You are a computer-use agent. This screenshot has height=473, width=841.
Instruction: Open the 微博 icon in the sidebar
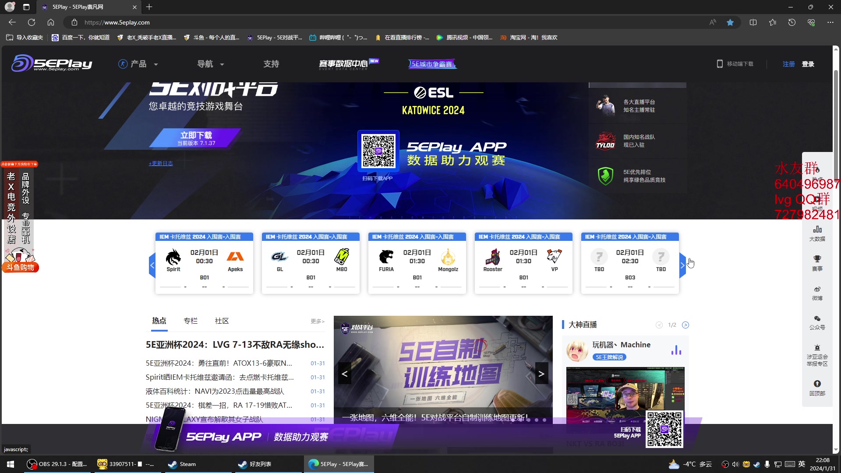(817, 289)
